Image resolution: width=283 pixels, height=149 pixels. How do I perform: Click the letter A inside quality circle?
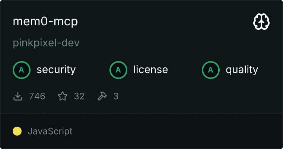[211, 70]
